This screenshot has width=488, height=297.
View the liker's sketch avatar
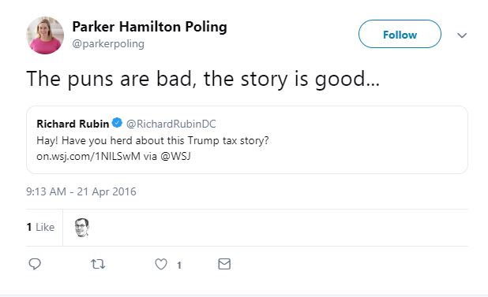(x=82, y=228)
